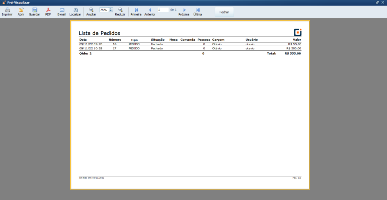Image resolution: width=387 pixels, height=200 pixels.
Task: Go to the Anterior page
Action: pos(150,10)
